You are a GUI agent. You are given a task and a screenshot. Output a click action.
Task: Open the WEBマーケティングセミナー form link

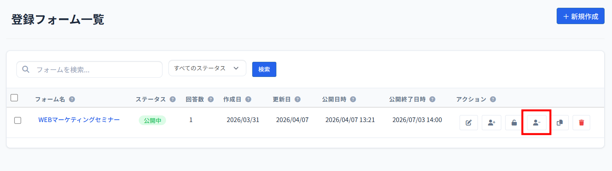click(x=79, y=120)
